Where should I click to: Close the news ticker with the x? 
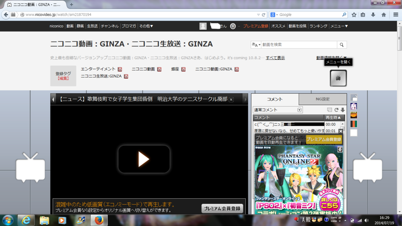point(231,99)
